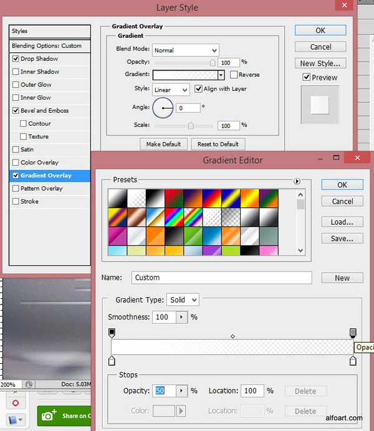Check the Reverse gradient option

234,75
